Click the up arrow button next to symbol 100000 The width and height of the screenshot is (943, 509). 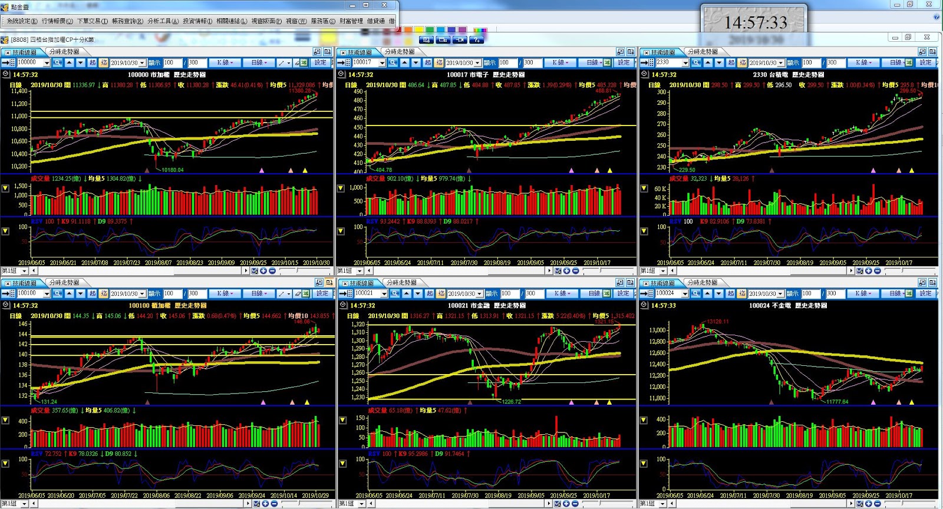click(69, 62)
